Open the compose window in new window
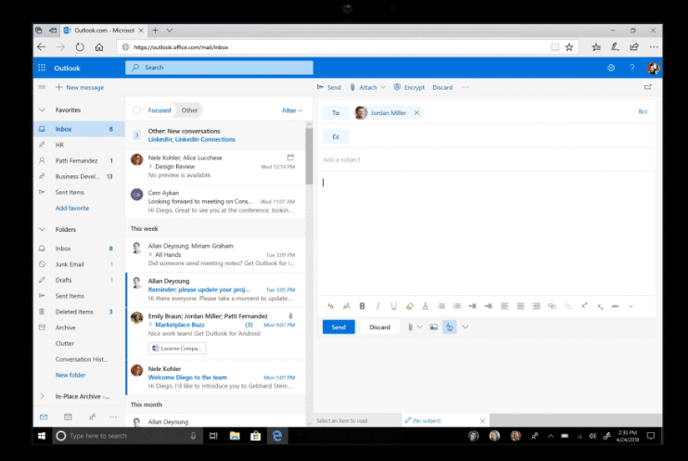The height and width of the screenshot is (461, 688). tap(647, 87)
